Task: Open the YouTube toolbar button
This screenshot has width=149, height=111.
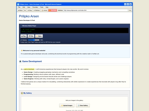Action: 53,10
